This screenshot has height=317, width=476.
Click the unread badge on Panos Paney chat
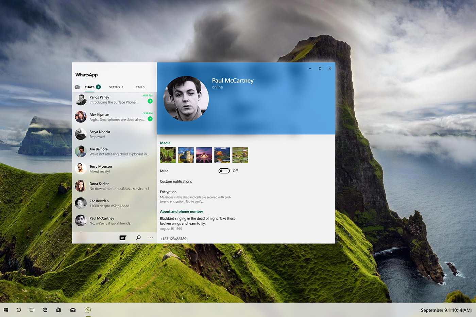click(x=150, y=101)
